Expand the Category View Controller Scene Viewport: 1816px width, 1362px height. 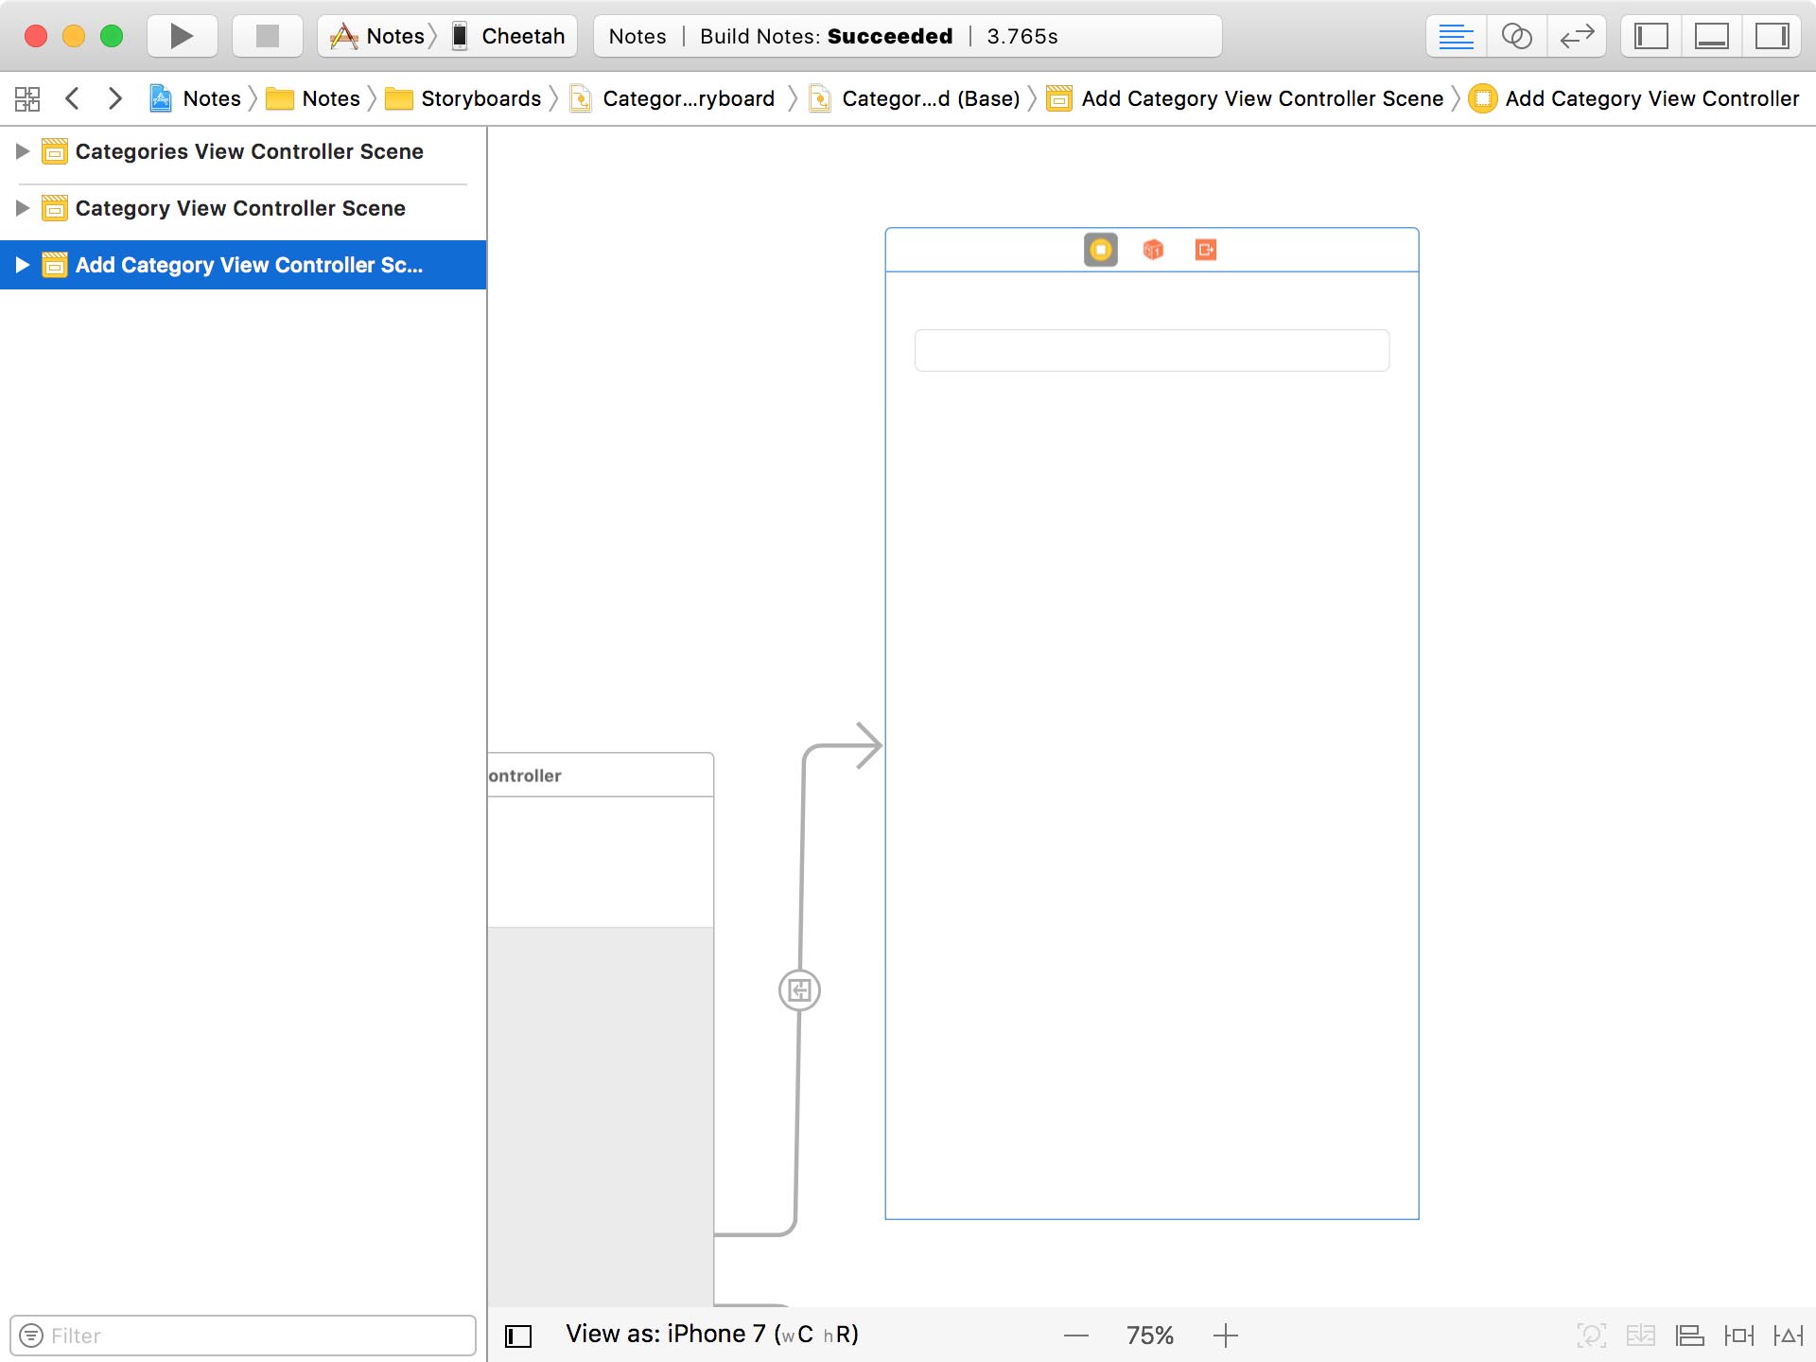22,207
